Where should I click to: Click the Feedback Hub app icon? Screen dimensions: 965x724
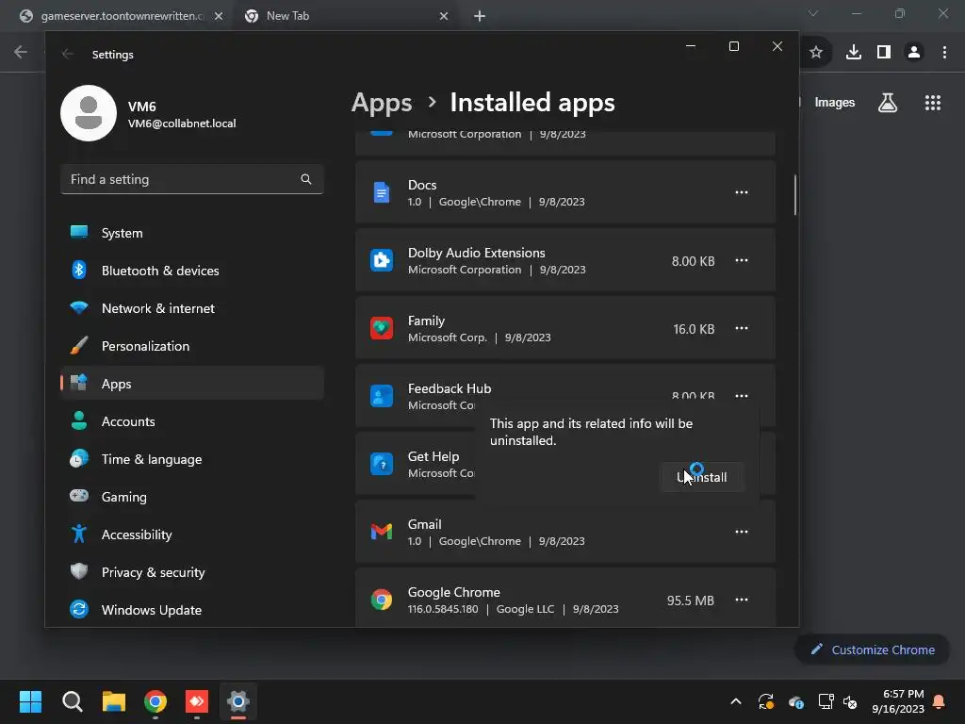point(382,396)
